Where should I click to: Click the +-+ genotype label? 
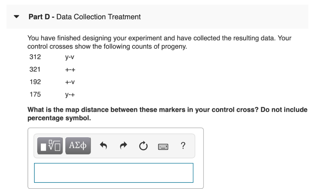click(x=70, y=70)
